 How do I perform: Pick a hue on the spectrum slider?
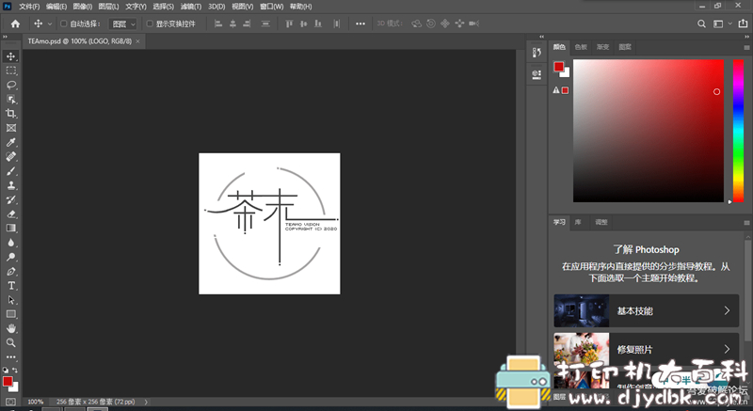pos(738,131)
